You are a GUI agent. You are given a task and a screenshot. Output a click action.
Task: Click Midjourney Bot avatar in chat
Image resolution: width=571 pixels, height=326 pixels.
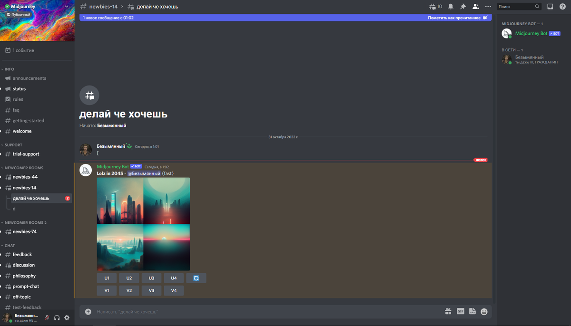[x=86, y=170]
